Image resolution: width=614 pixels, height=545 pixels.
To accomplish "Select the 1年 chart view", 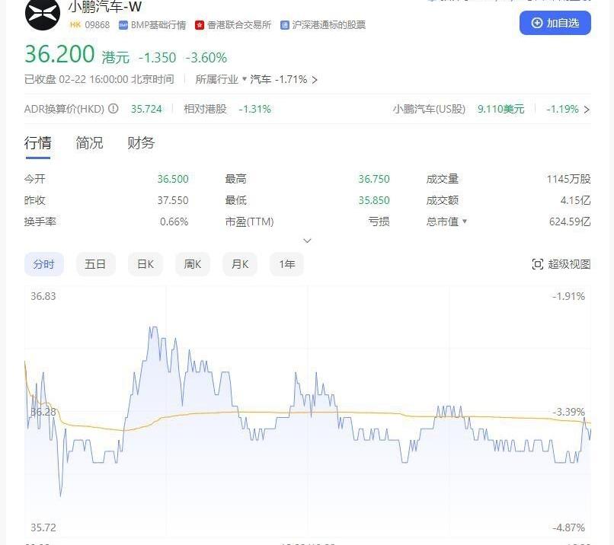I will 286,264.
